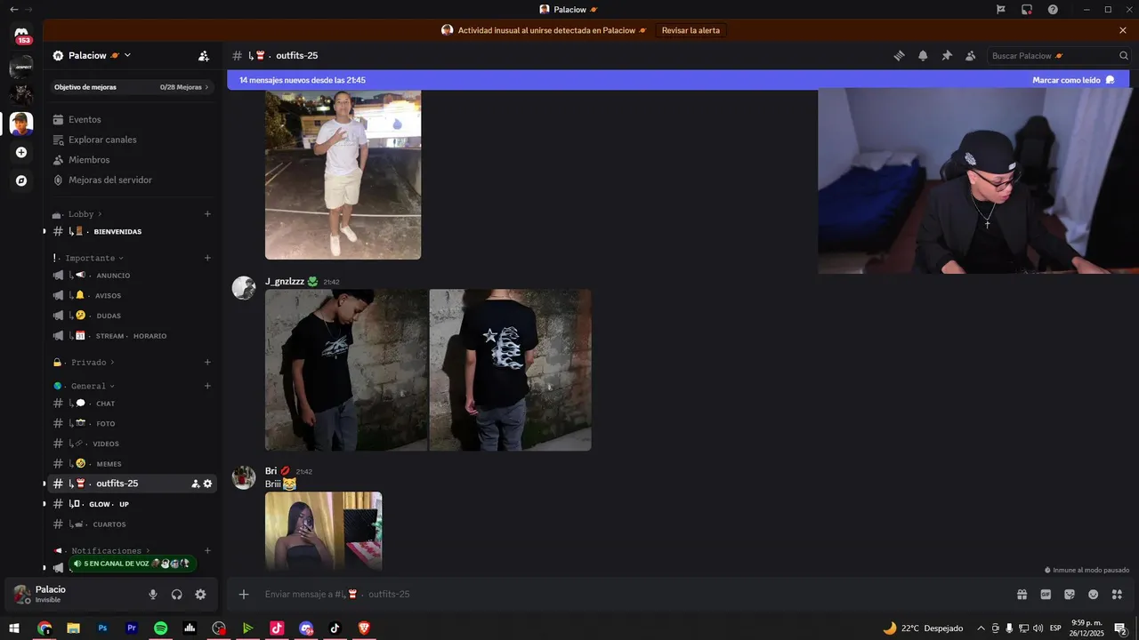Show pinned messages pin icon

(x=947, y=55)
